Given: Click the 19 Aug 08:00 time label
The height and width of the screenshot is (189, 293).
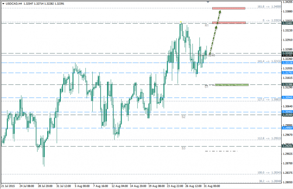Looking at the screenshot, I should (157, 186).
